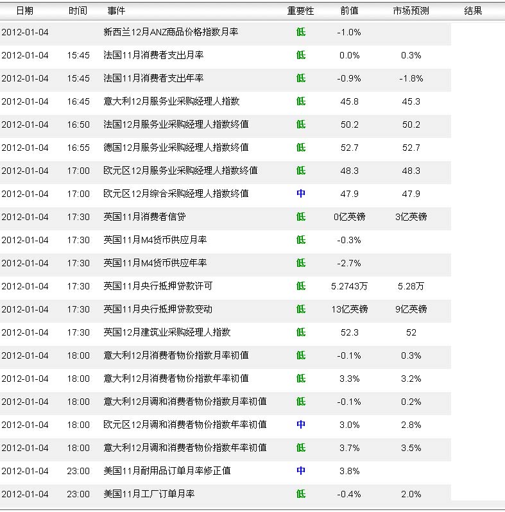Click the 前值 column header
Image resolution: width=505 pixels, height=512 pixels.
pyautogui.click(x=349, y=11)
